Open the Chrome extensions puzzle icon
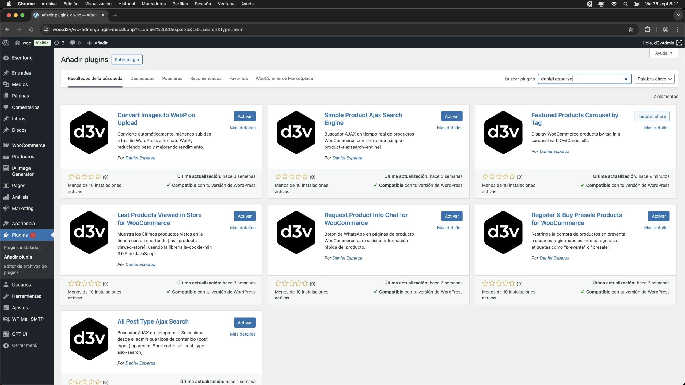This screenshot has height=385, width=685. coord(648,29)
